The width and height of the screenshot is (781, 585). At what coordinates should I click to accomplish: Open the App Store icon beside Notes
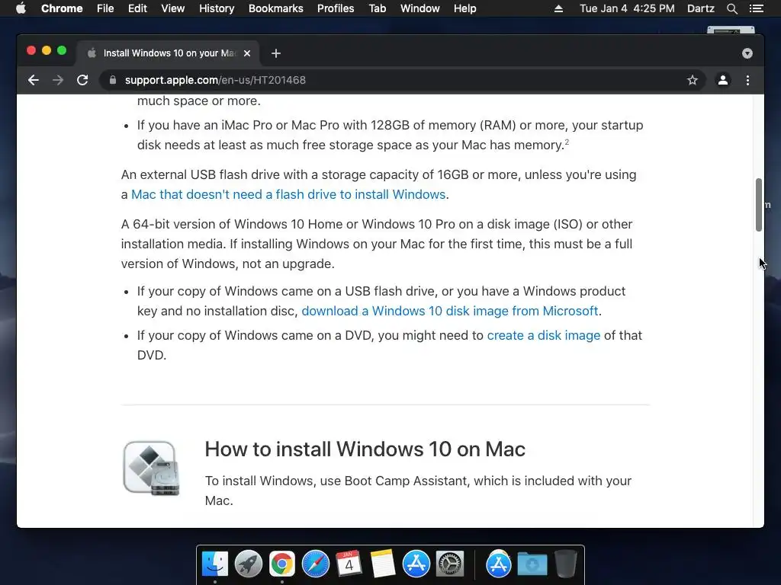416,564
